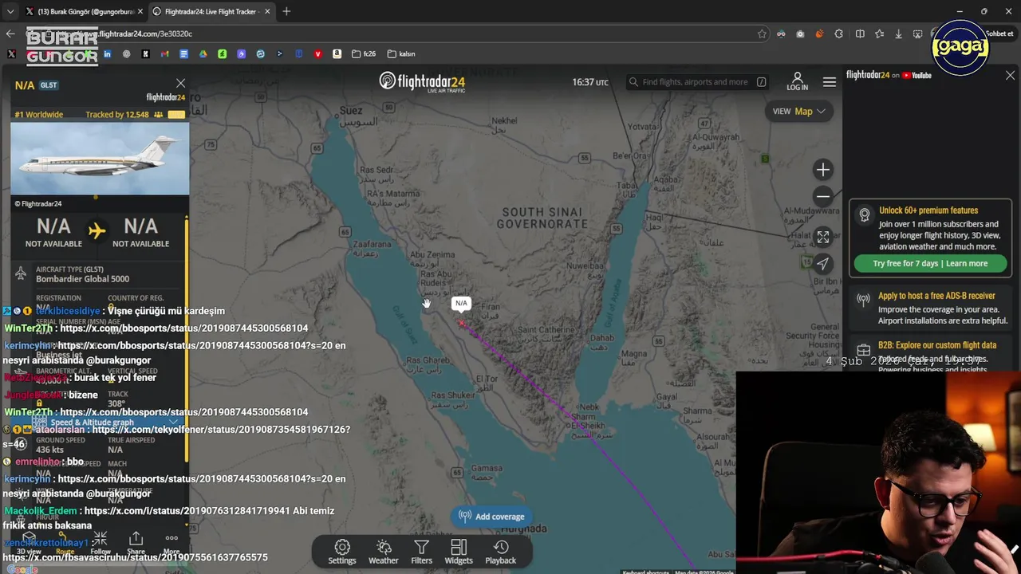Open the Filters funnel tool

pyautogui.click(x=421, y=551)
